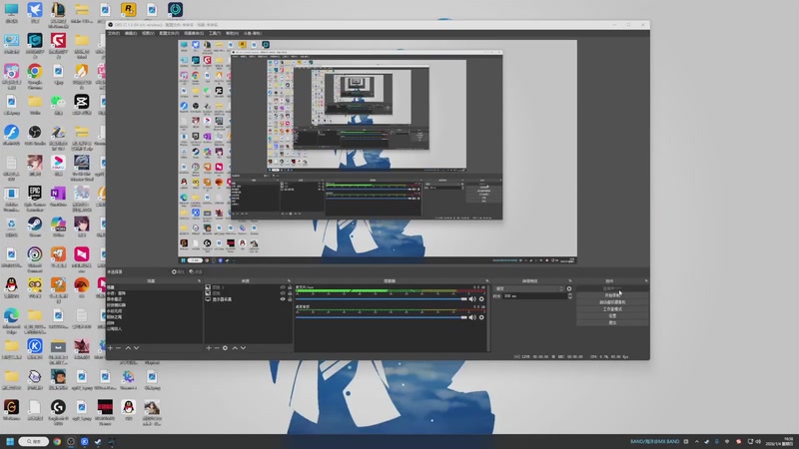Click the Audio Mixer vertical scrollbar

coord(488,318)
